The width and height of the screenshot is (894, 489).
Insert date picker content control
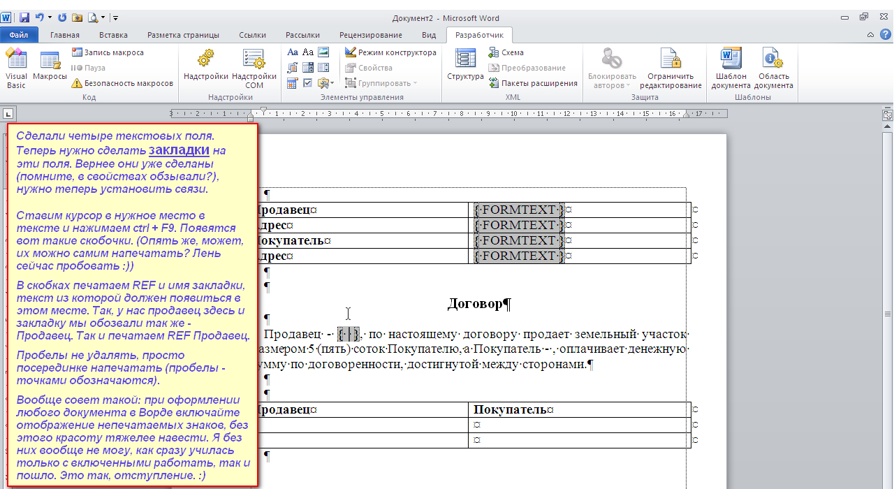tap(292, 83)
